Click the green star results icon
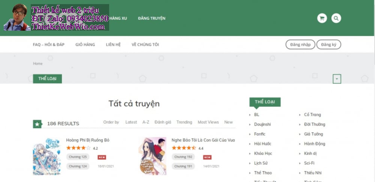This screenshot has height=182, width=375. [x=37, y=124]
